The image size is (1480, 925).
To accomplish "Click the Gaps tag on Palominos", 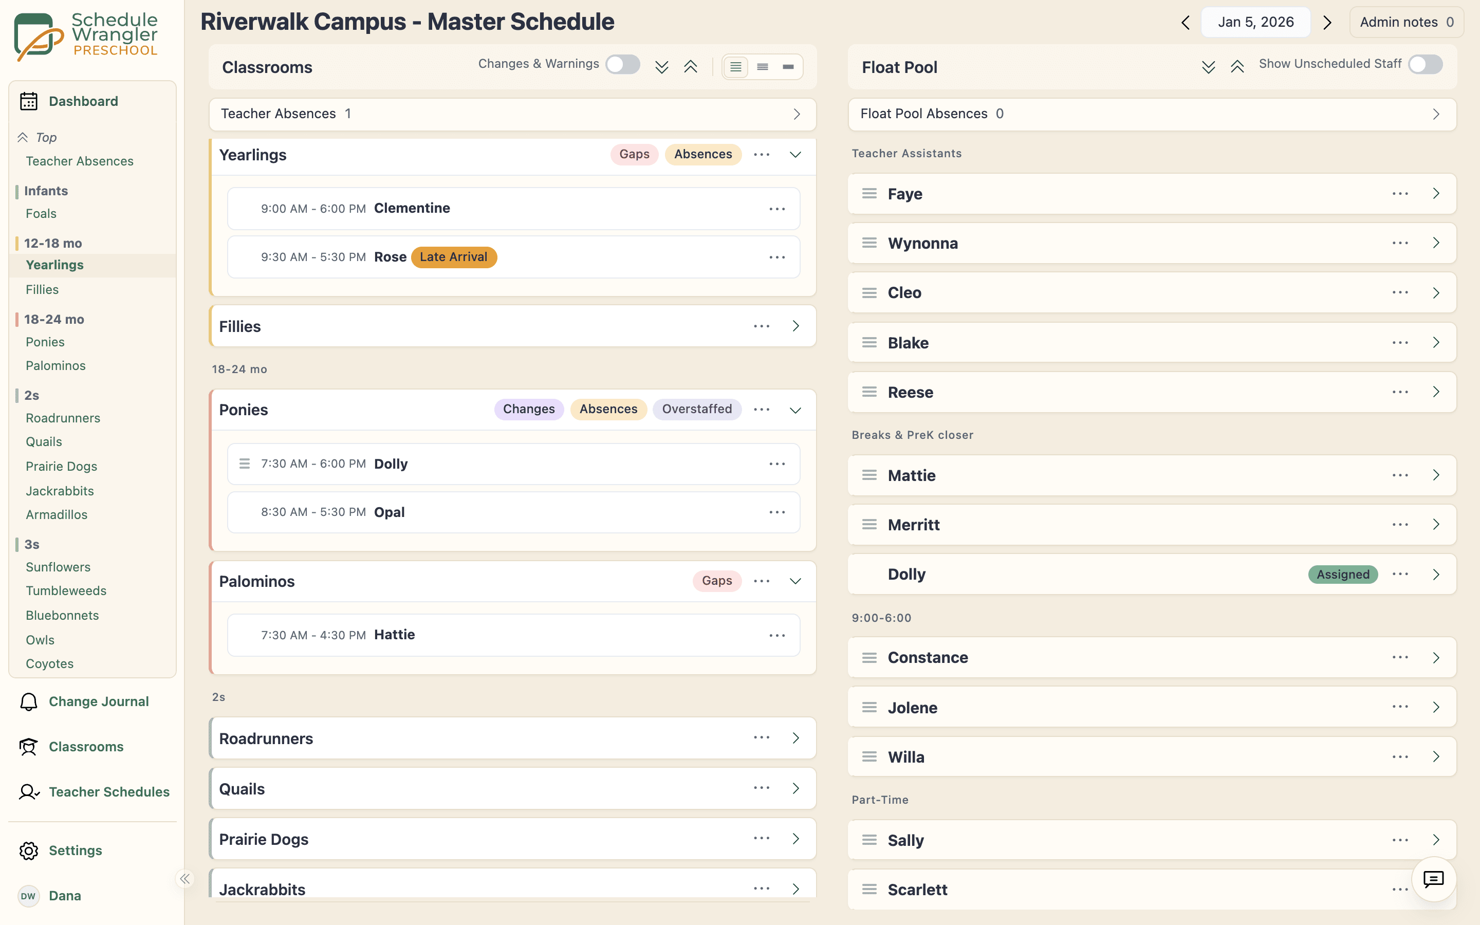I will click(717, 581).
